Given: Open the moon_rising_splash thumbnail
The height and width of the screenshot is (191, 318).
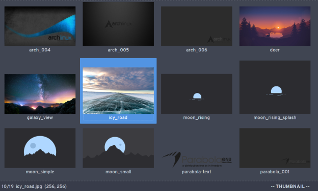Looking at the screenshot, I should 275,87.
